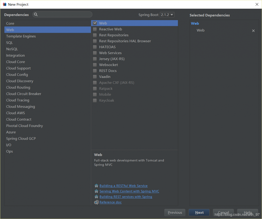Click the Apache CXF (JAX-RS) checkbox

(x=95, y=83)
